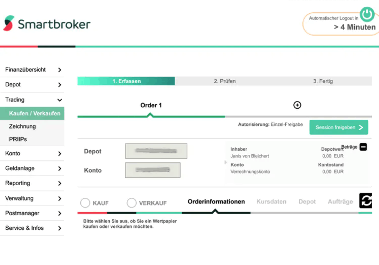Expand the Service & Infos menu
This screenshot has width=379, height=265.
(32, 228)
